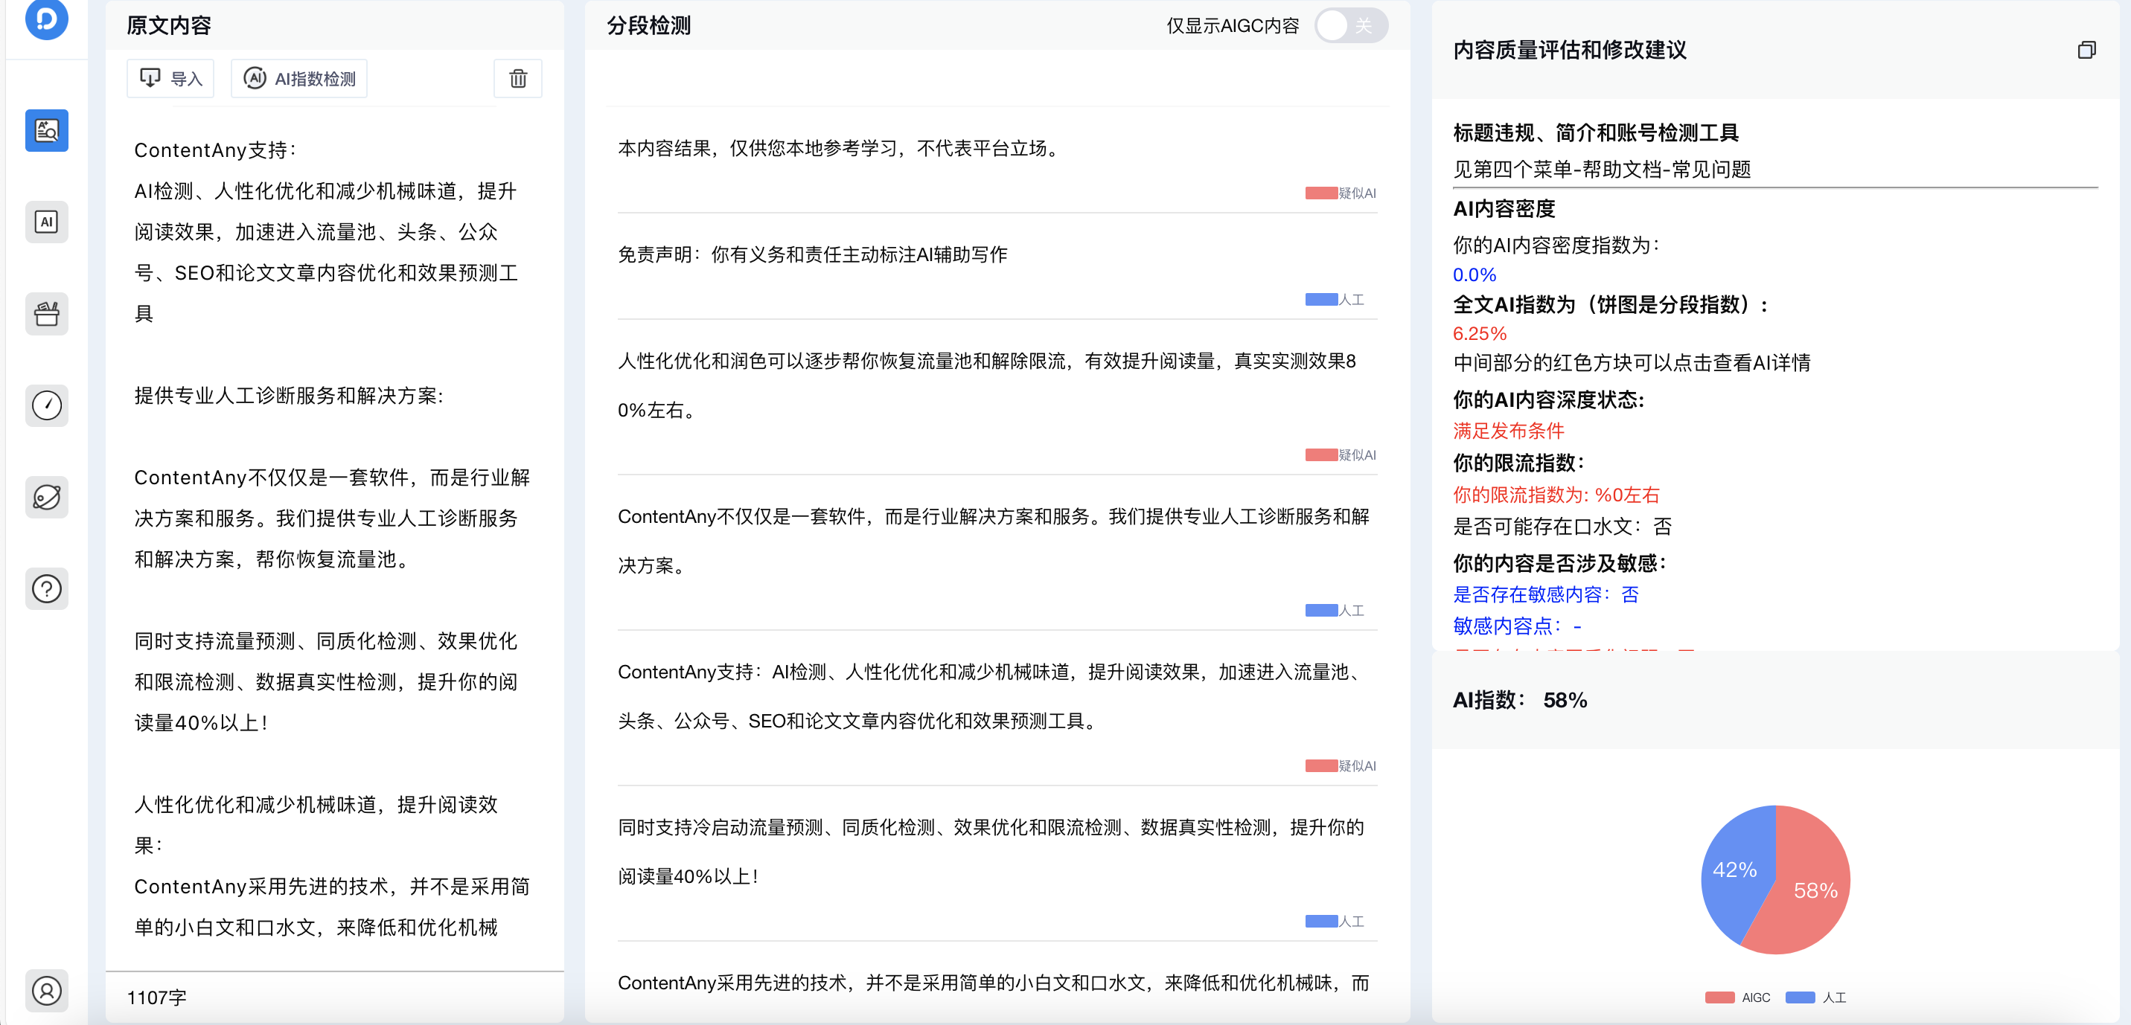Click the 导入 button
Viewport: 2131px width, 1025px height.
pos(170,77)
